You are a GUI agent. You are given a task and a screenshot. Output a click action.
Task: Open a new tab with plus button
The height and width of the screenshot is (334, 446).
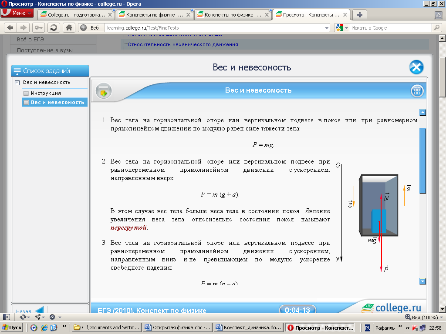tap(359, 15)
